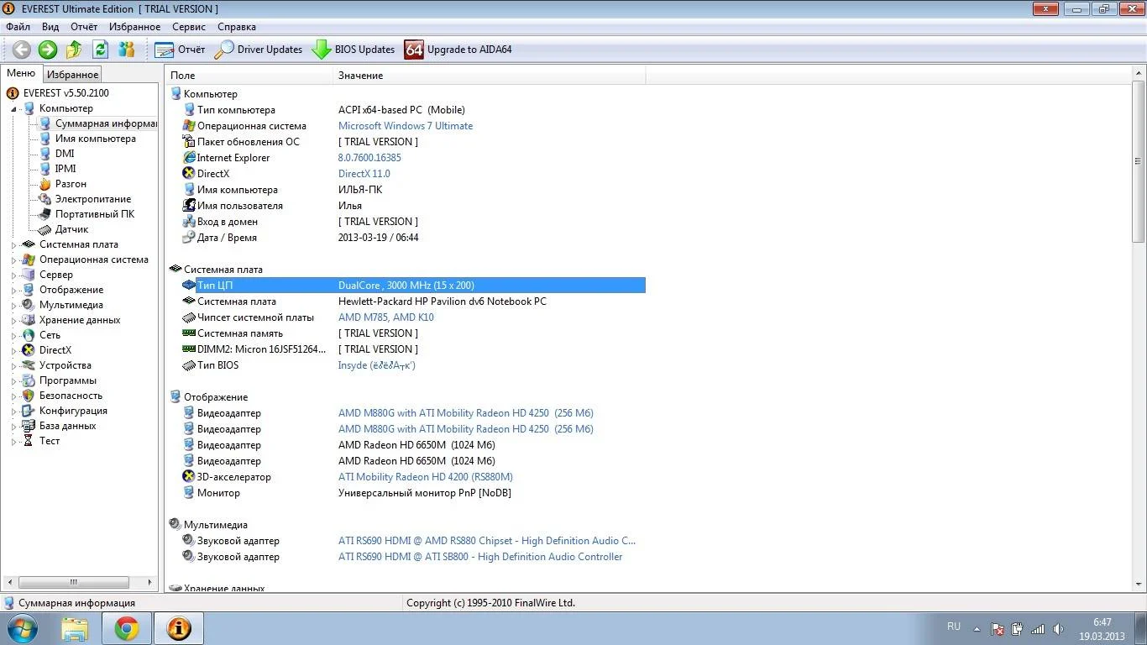Open Google Chrome from the taskbar

pos(127,628)
